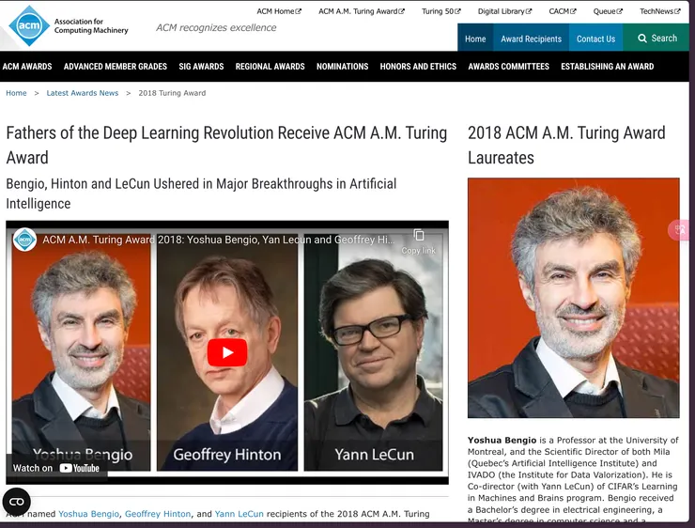Viewport: 695px width, 528px height.
Task: Open the REGIONAL AWARDS menu
Action: point(270,67)
